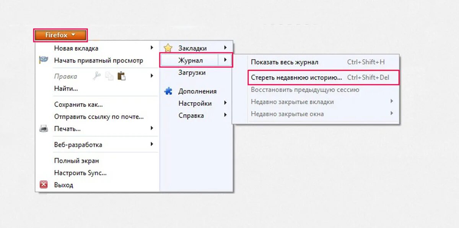Expand the Журнал submenu arrow
This screenshot has height=228, width=459.
225,60
